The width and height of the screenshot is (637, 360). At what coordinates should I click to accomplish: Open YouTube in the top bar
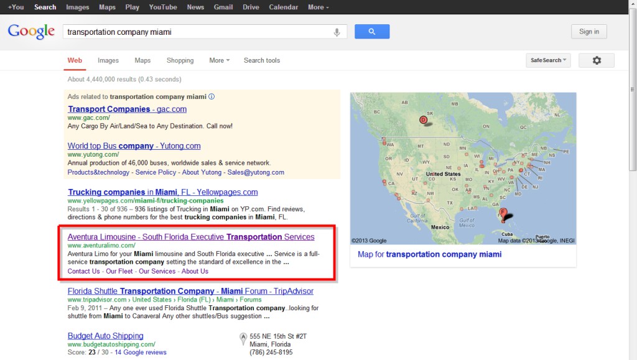click(x=163, y=7)
